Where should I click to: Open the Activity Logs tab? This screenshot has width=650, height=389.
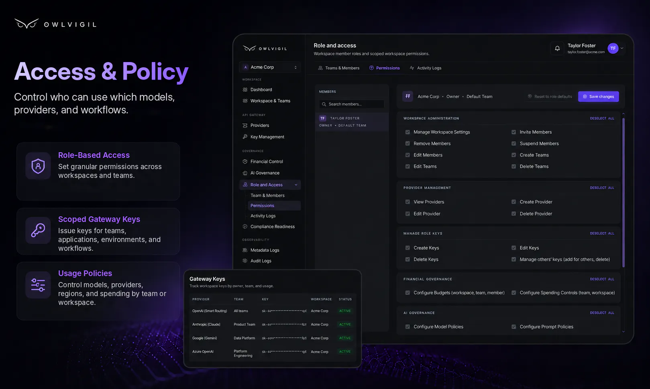tap(425, 68)
